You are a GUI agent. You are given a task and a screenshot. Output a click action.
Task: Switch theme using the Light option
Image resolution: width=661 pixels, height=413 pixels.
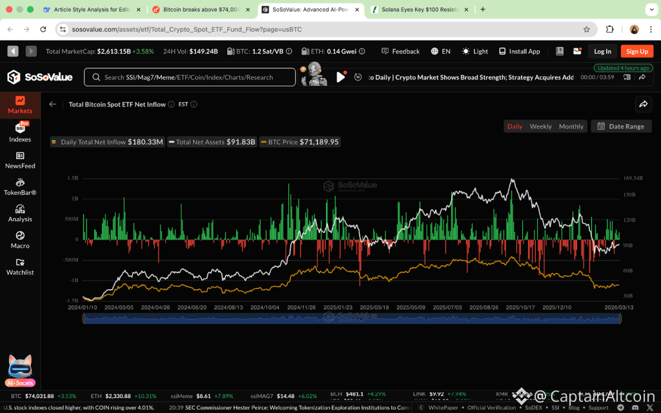pos(475,52)
